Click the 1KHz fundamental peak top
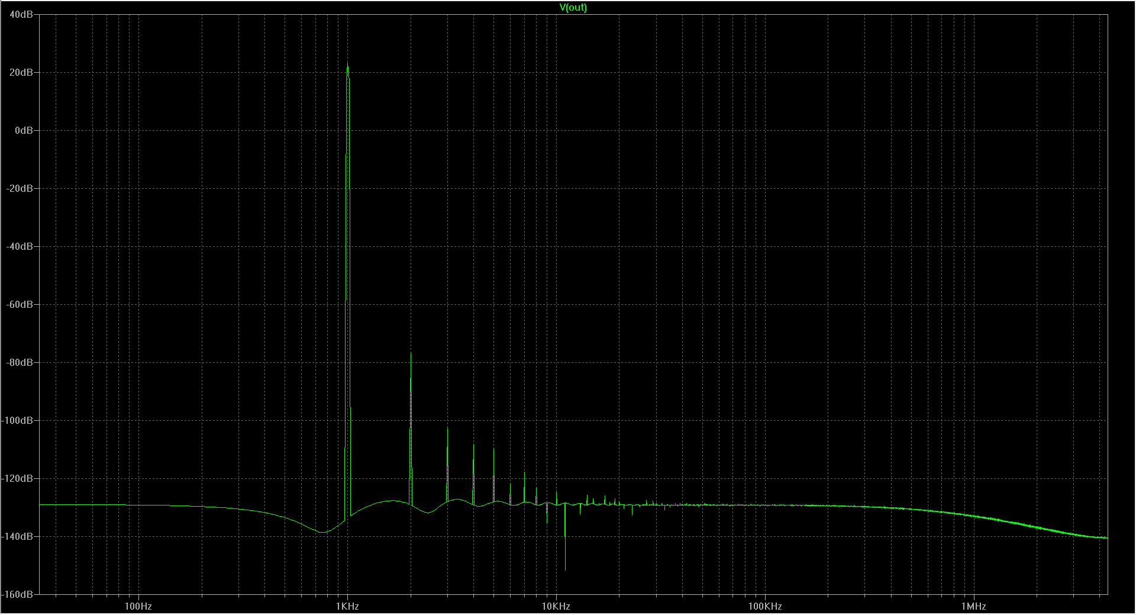The height and width of the screenshot is (615, 1136). (347, 64)
